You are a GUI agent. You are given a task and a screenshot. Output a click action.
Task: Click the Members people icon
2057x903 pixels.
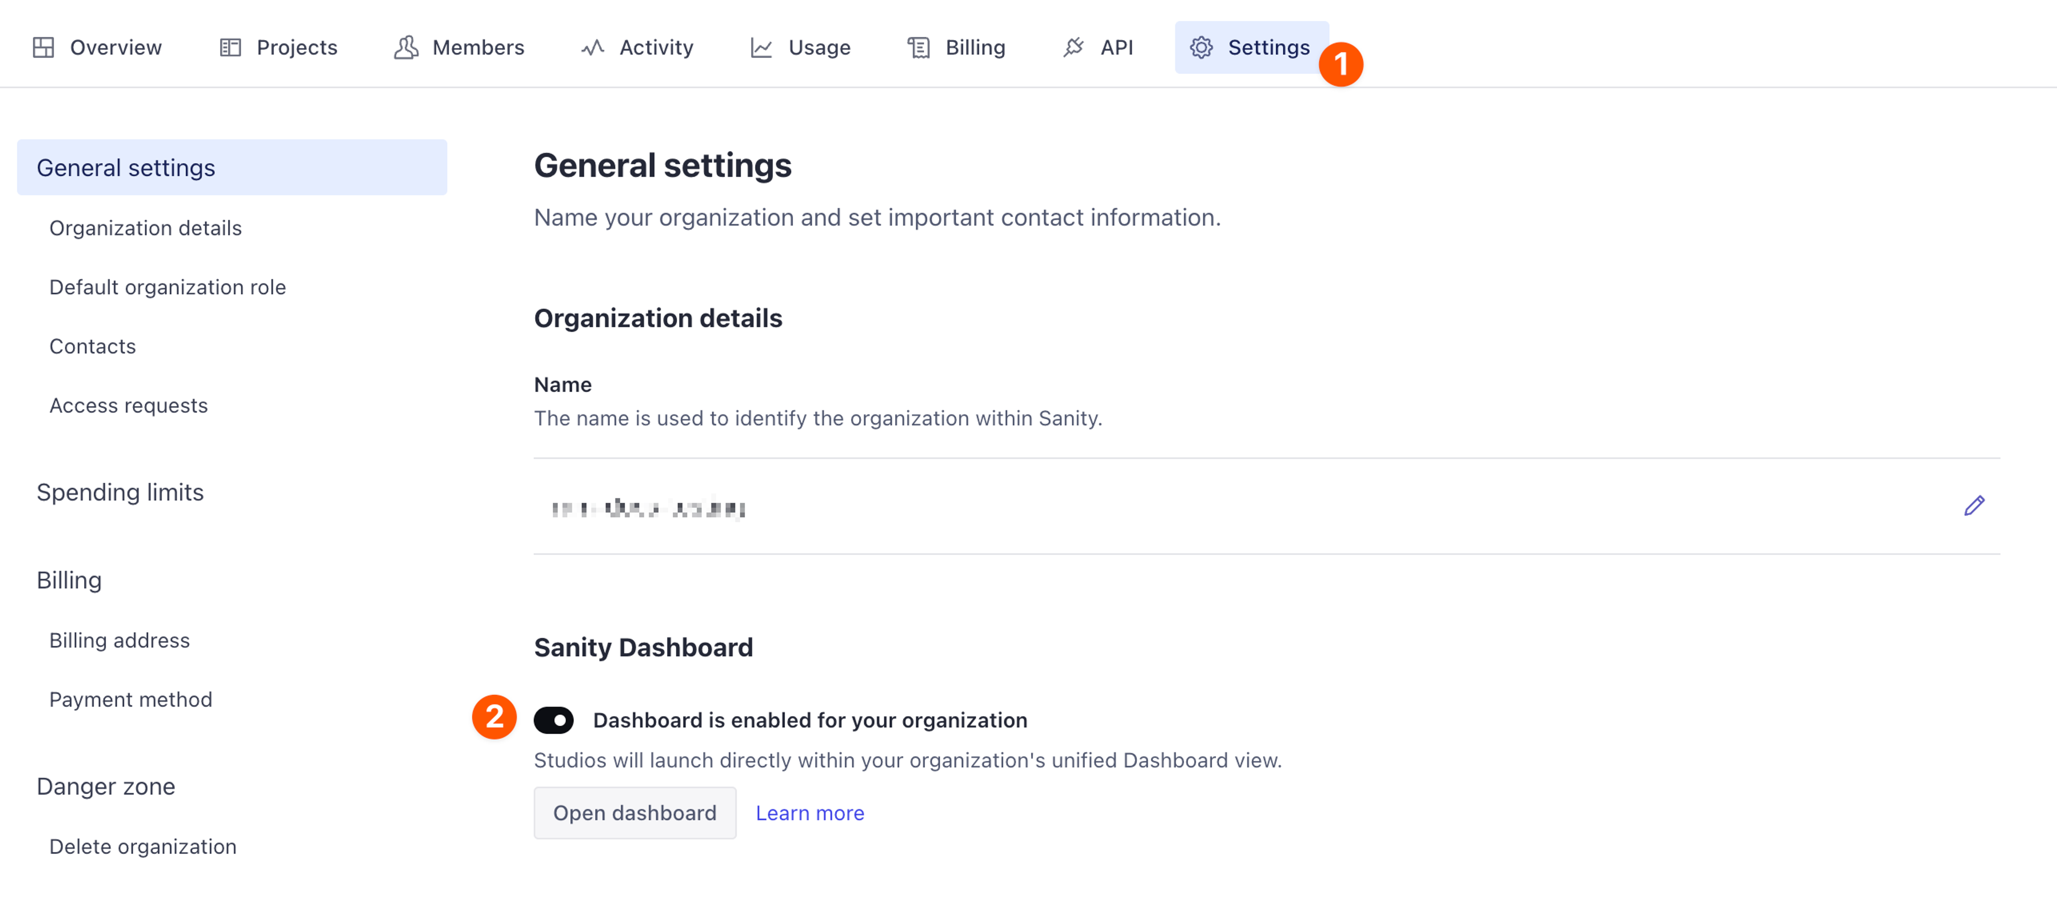click(406, 47)
